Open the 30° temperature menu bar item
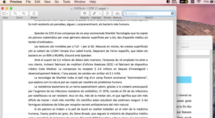This screenshot has width=215, height=118. [184, 2]
